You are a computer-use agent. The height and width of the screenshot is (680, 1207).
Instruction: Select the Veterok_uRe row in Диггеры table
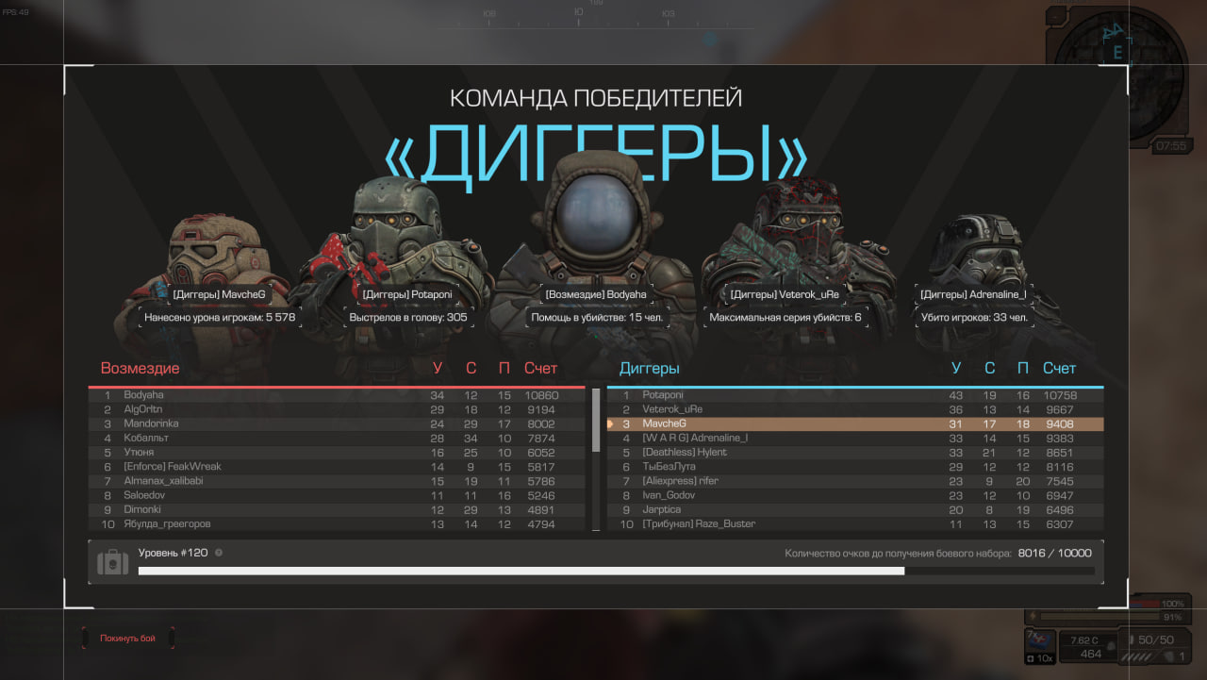tap(854, 409)
